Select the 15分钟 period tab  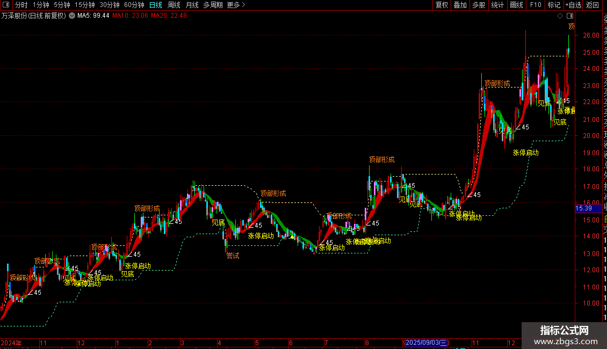click(x=85, y=5)
